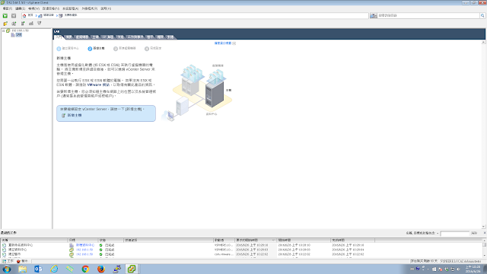Screen dimensions: 487x274
Task: Click the PuTTY-style taskbar icon after Firefox
Action: click(116, 269)
